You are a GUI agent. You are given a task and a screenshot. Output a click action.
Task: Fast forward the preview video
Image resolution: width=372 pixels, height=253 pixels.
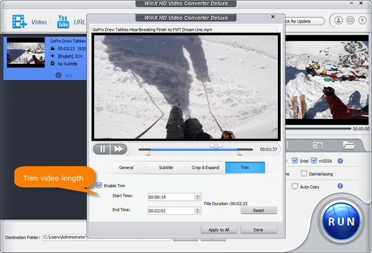click(x=119, y=149)
